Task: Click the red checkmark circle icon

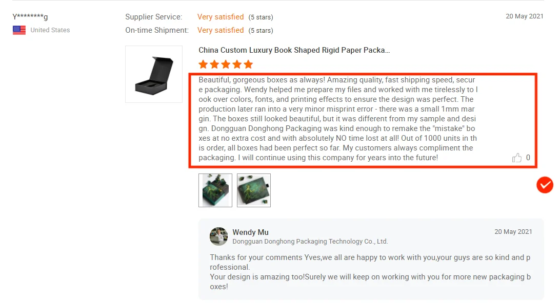Action: [545, 185]
